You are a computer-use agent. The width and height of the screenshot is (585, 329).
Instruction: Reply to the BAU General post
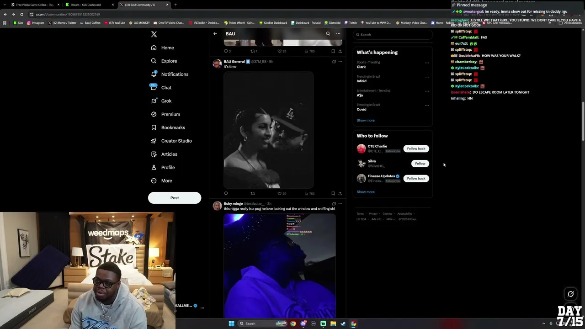(226, 193)
